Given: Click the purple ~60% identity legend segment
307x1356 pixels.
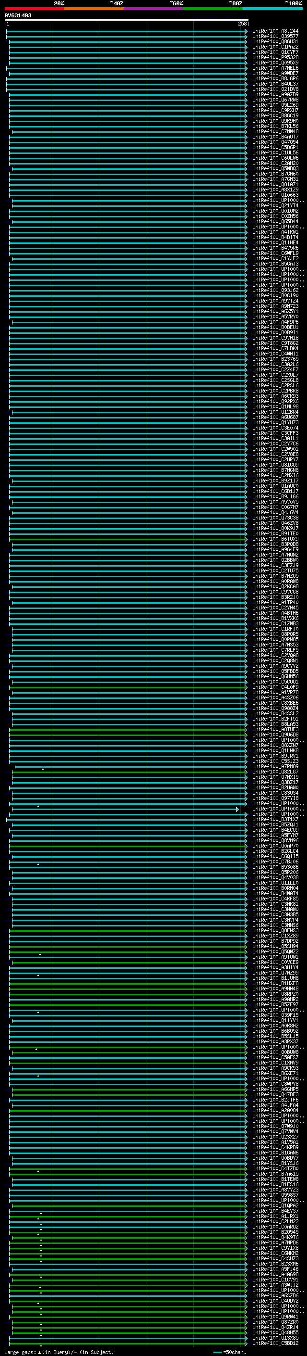Looking at the screenshot, I should (x=153, y=9).
